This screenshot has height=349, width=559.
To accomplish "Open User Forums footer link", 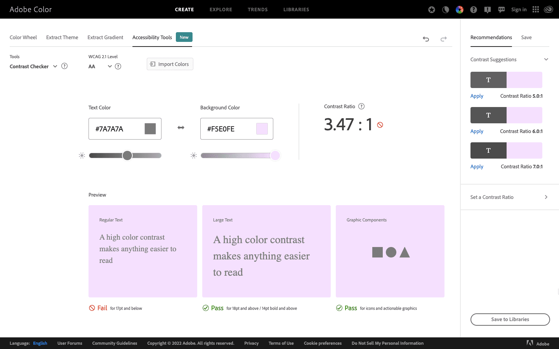I will [70, 343].
